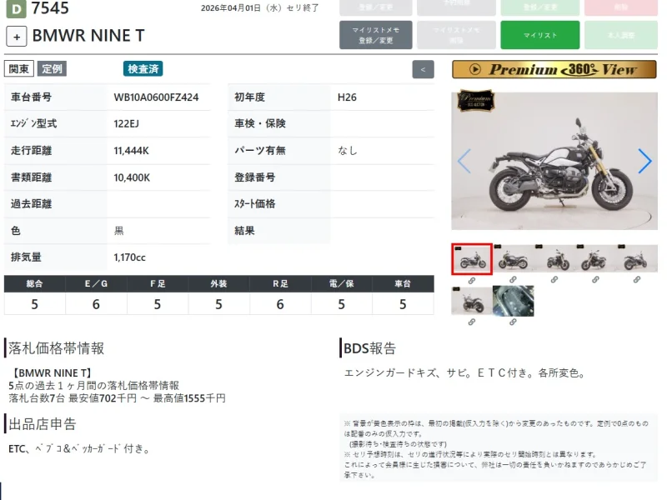Select the second thumbnail showing bike facing left

[513, 258]
